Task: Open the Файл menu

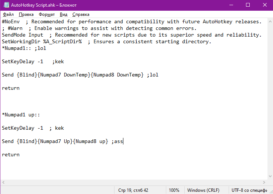Action: pos(8,14)
